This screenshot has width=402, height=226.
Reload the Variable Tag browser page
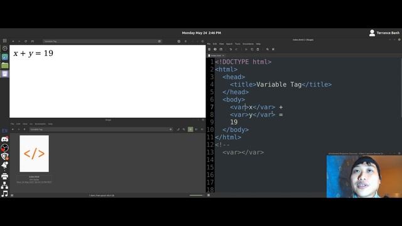pyautogui.click(x=26, y=41)
